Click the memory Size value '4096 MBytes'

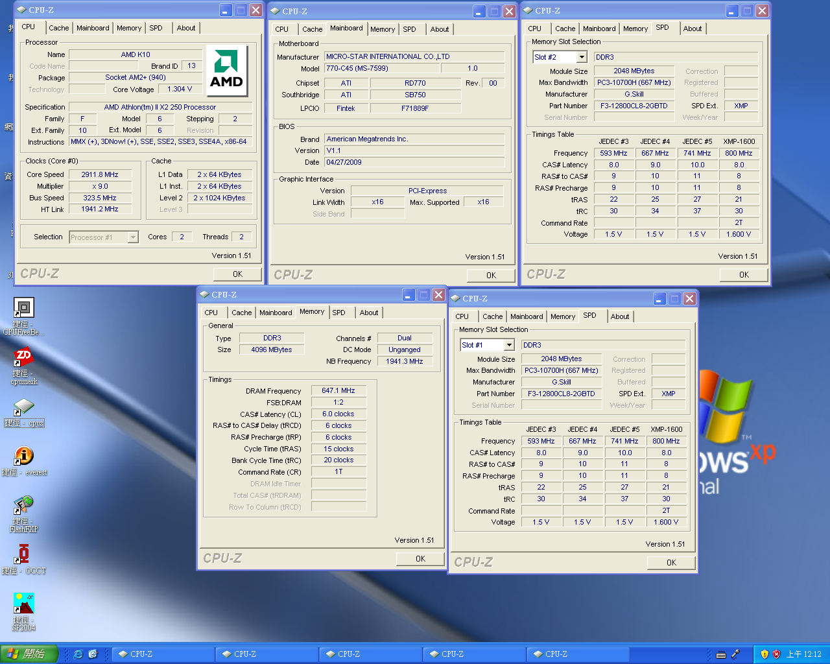click(272, 350)
